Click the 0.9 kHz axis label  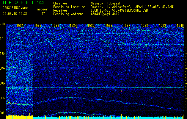(x=2, y=68)
